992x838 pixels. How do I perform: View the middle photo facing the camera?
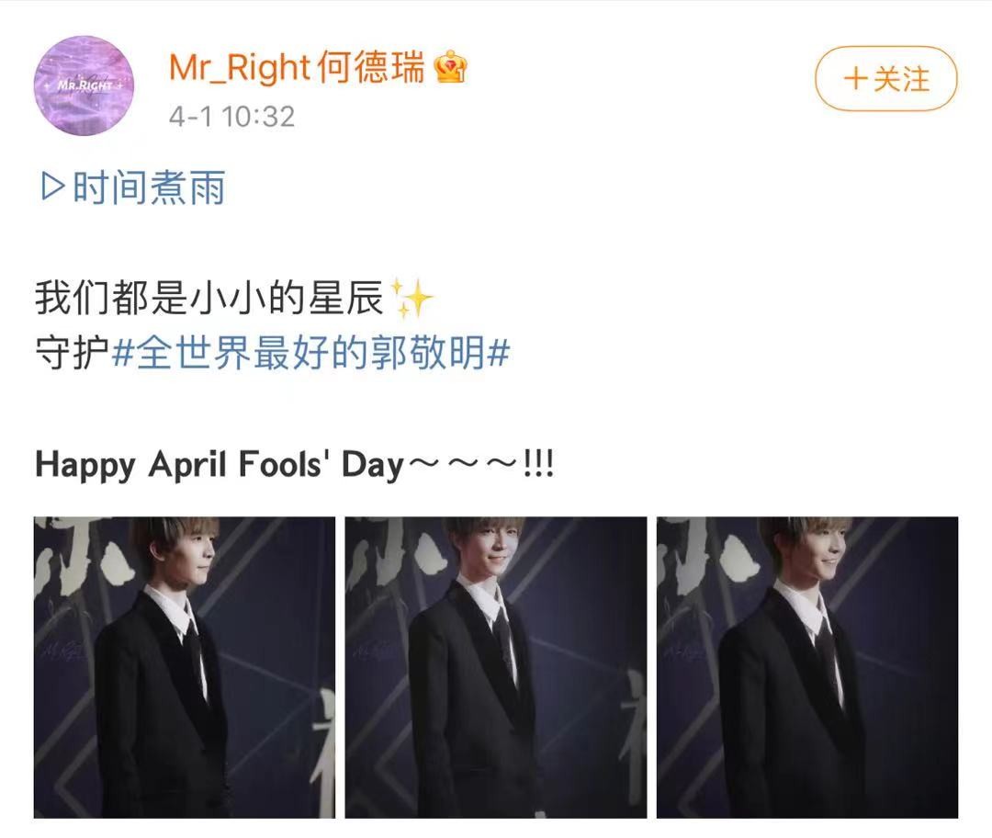pos(496,667)
